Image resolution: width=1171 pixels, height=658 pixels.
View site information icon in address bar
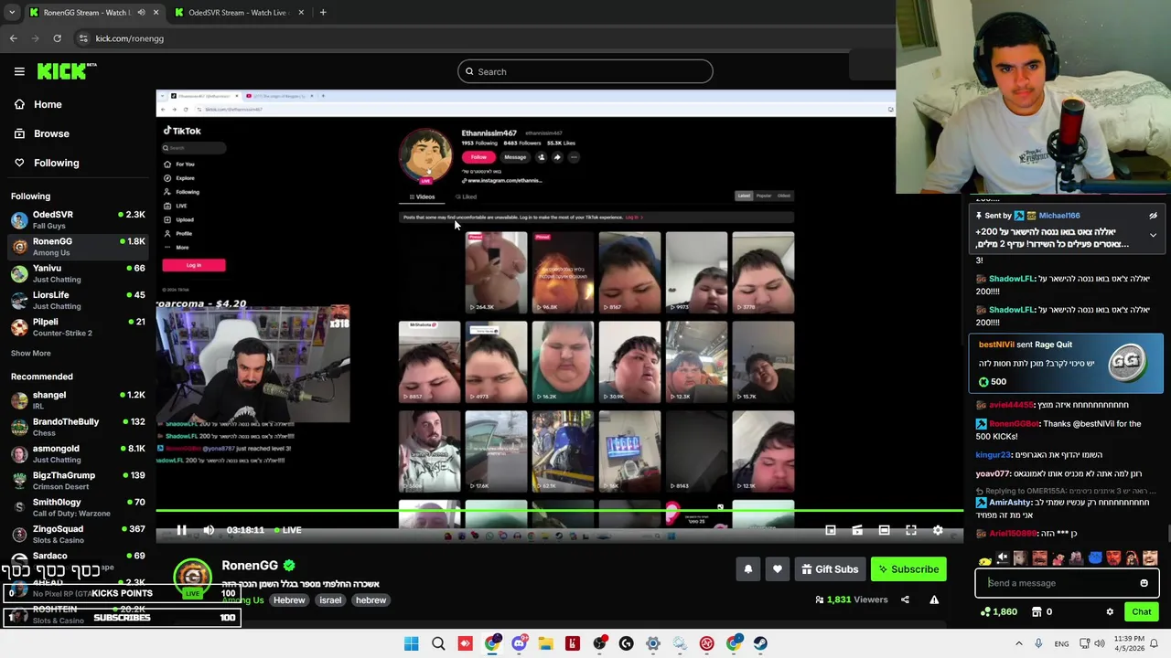(x=83, y=38)
